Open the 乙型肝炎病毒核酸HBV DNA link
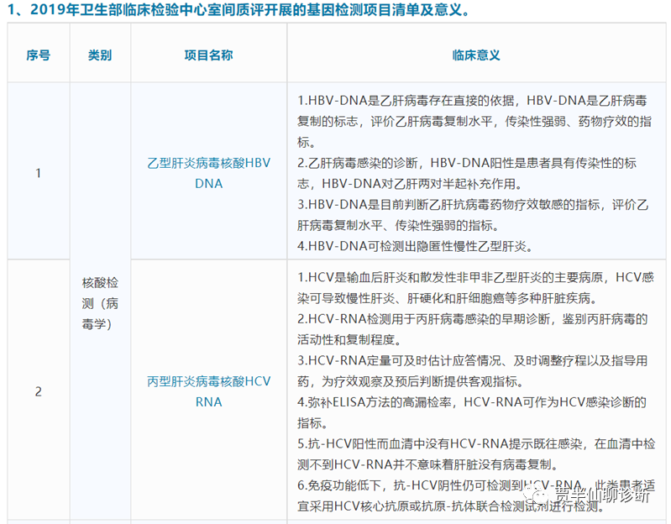 [209, 172]
